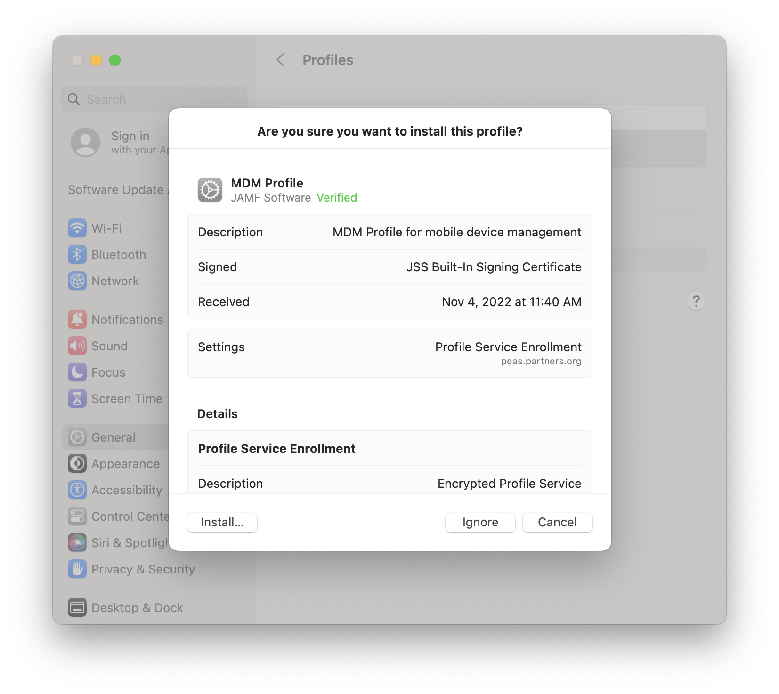The image size is (779, 694).
Task: Open Appearance settings in sidebar
Action: pyautogui.click(x=125, y=464)
